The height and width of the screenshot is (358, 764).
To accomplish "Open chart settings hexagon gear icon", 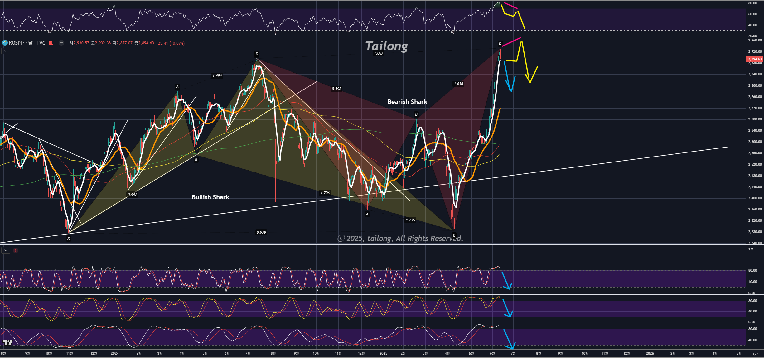I will [x=755, y=354].
